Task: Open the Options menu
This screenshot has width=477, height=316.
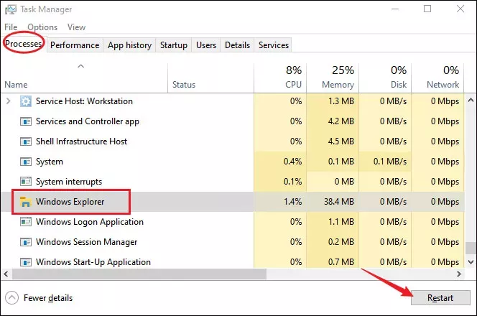Action: click(42, 27)
